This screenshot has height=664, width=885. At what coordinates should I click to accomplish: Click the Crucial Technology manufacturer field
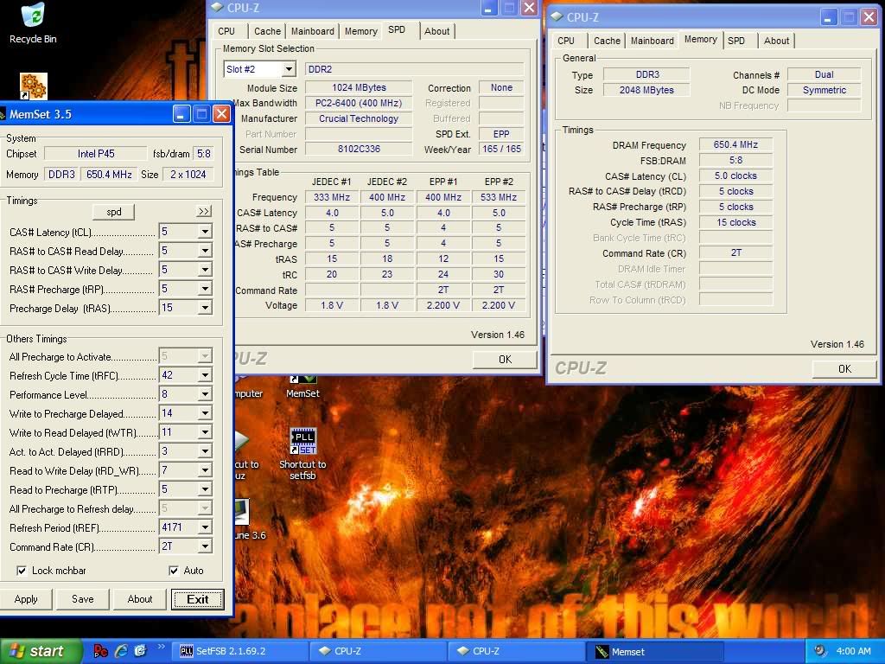359,118
